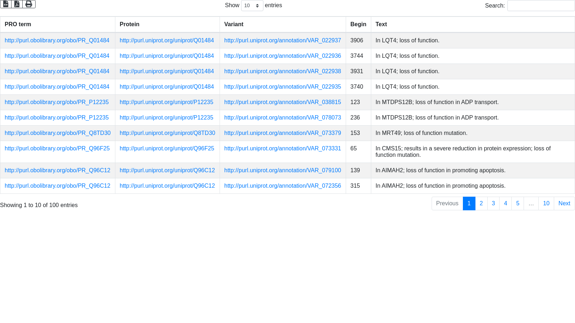This screenshot has height=323, width=575.
Task: Open the Show entries dropdown
Action: (x=252, y=5)
